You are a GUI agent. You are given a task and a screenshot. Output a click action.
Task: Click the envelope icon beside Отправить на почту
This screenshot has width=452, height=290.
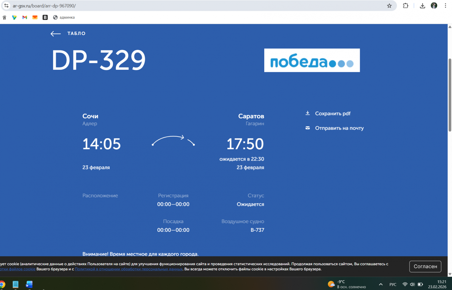308,128
